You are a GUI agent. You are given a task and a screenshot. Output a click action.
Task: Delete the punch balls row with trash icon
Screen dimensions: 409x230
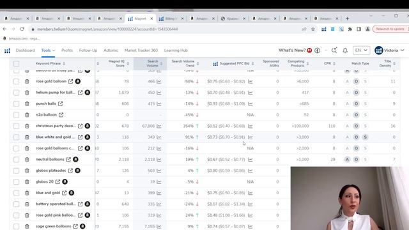coord(27,103)
